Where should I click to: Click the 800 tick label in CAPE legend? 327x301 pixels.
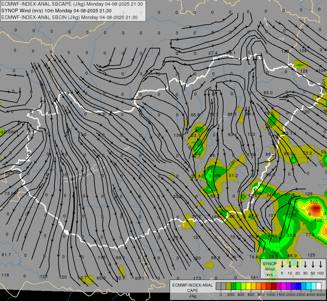(261, 295)
